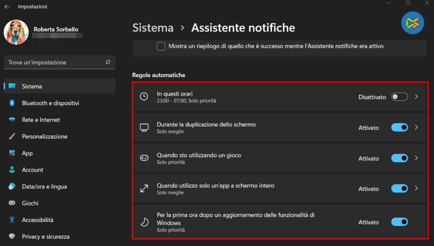Expand utilizzando un gioco chevron
This screenshot has height=246, width=434.
coord(416,158)
